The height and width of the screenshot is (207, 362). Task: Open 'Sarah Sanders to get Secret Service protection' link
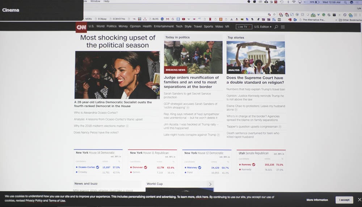[x=187, y=95]
